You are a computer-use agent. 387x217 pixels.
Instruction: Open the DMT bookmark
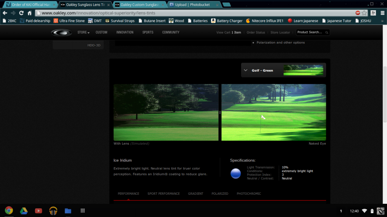[95, 21]
